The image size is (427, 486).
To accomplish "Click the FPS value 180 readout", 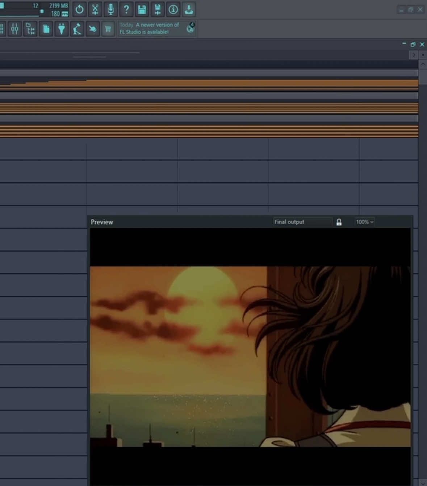I will coord(55,14).
